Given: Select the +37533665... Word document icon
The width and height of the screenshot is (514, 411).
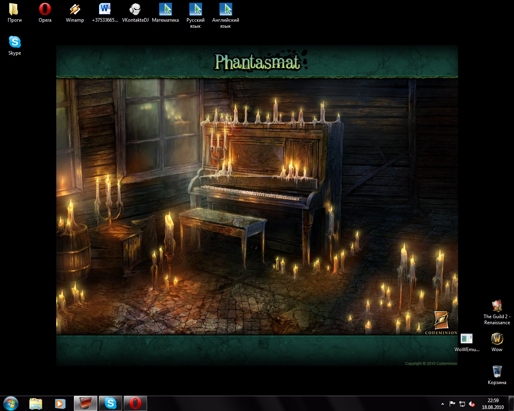Looking at the screenshot, I should [x=105, y=12].
